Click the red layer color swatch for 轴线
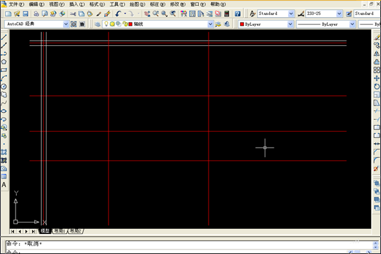The width and height of the screenshot is (381, 254). [x=130, y=24]
